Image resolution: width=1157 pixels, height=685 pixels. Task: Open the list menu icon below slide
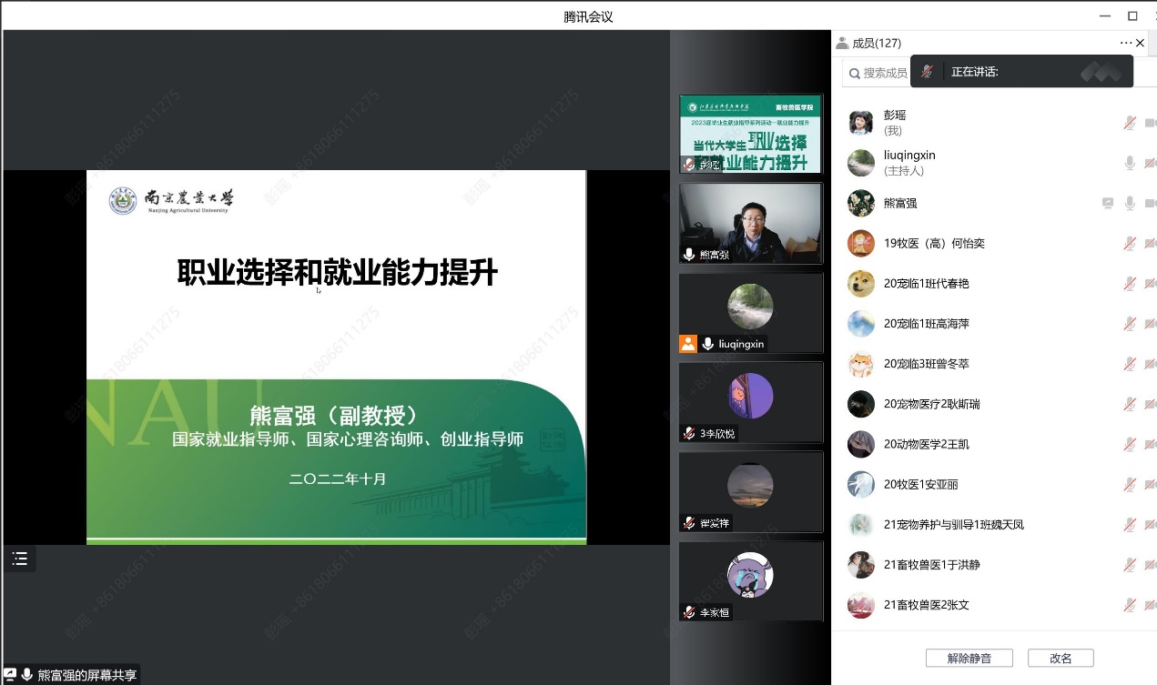tap(20, 559)
